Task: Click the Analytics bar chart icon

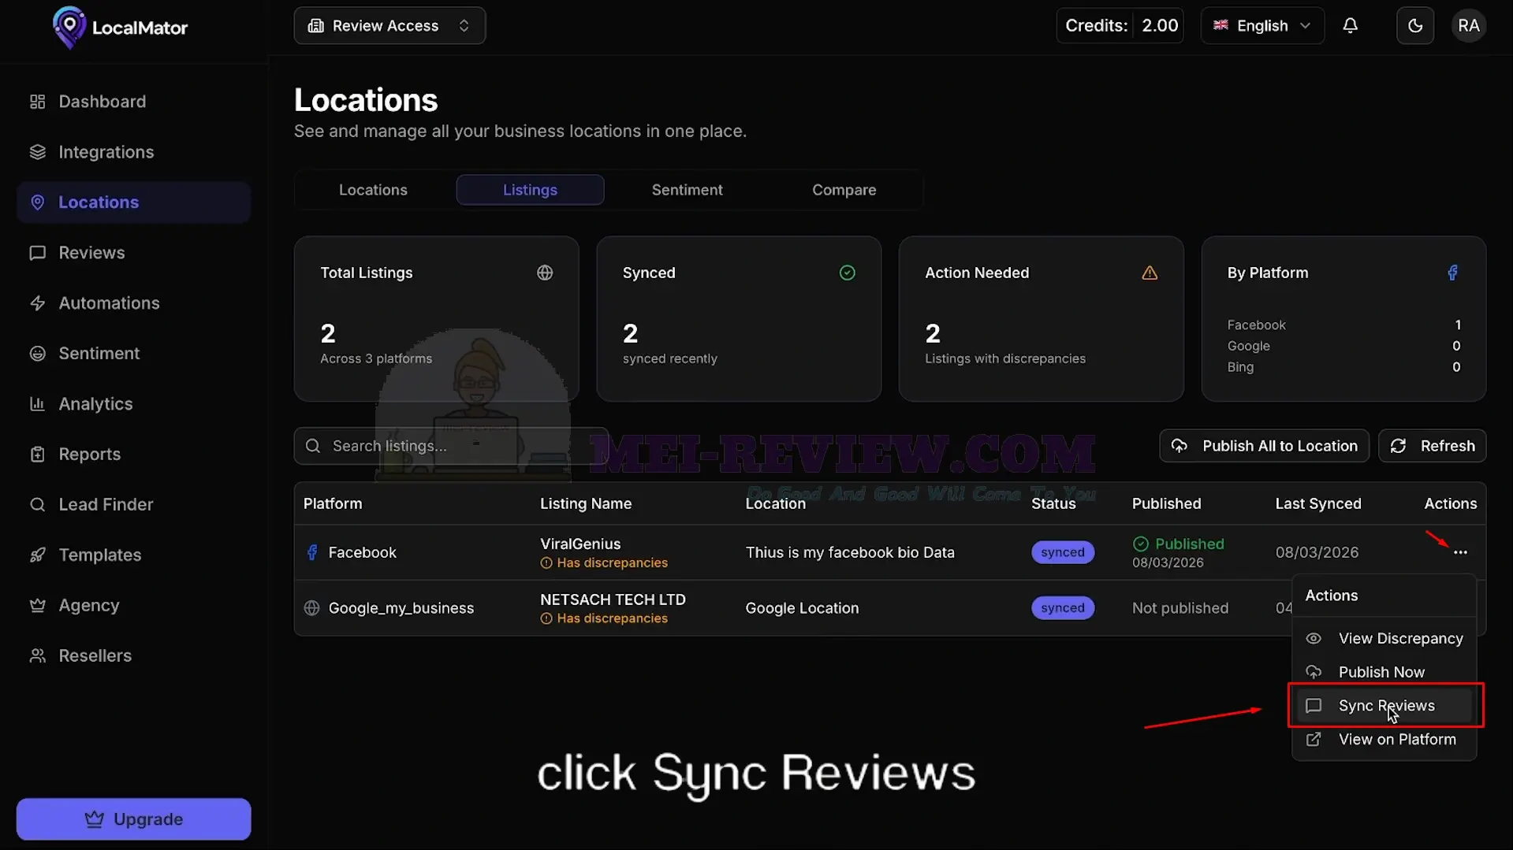Action: pos(37,404)
